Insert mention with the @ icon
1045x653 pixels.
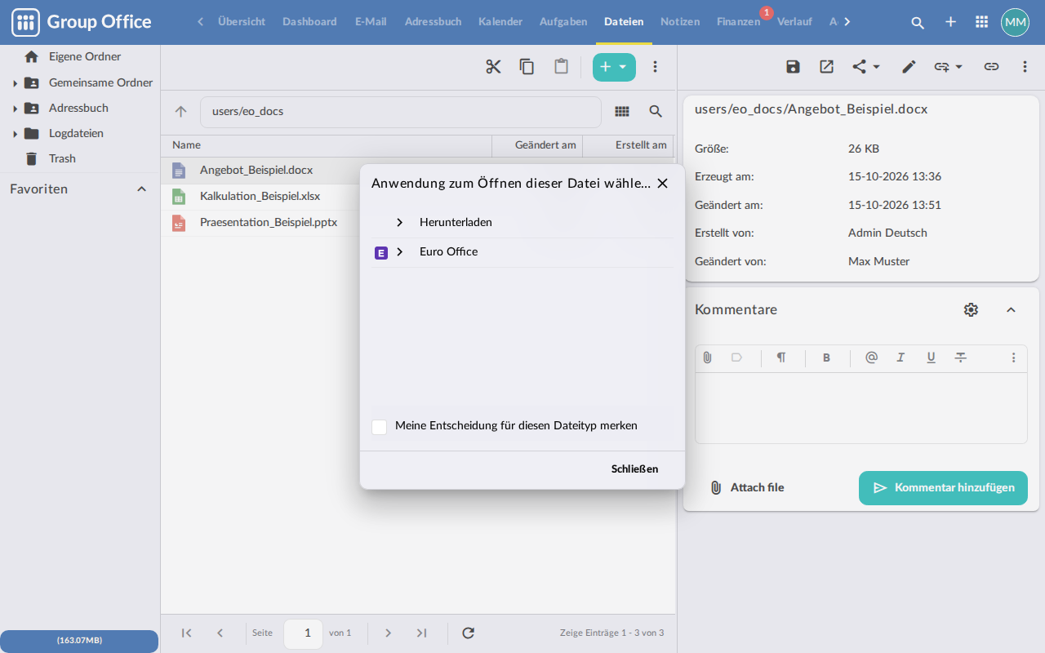pos(871,358)
